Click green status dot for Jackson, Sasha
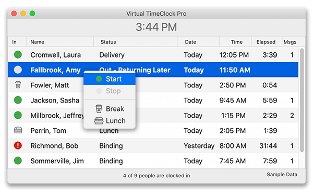The height and width of the screenshot is (193, 314). (18, 100)
